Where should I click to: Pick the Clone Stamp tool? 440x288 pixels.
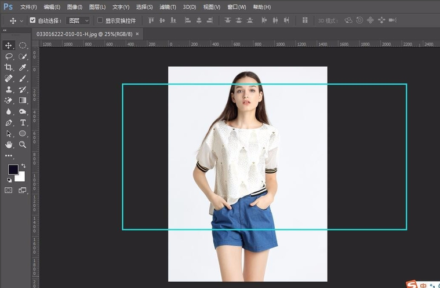[9, 89]
